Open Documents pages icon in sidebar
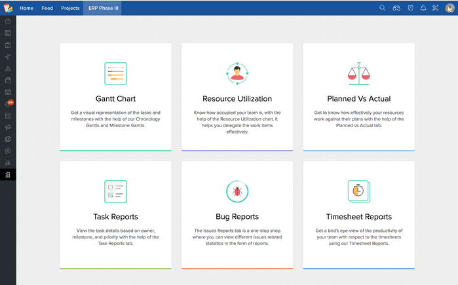 (x=8, y=140)
